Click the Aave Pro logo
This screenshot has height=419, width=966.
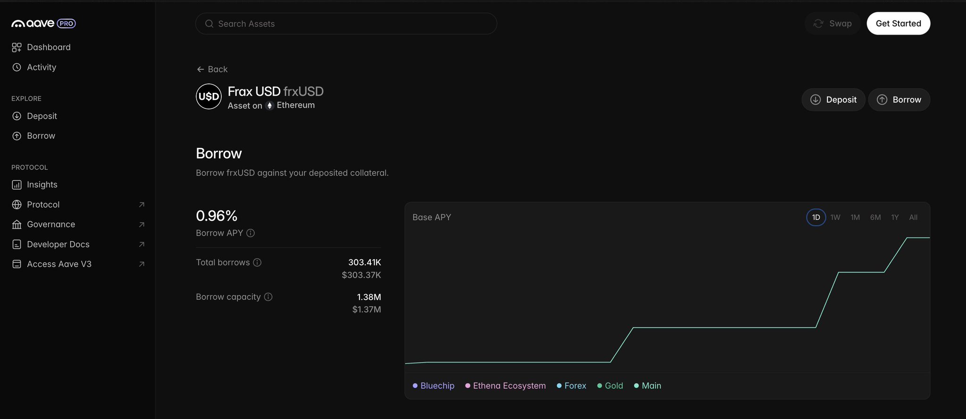click(43, 24)
